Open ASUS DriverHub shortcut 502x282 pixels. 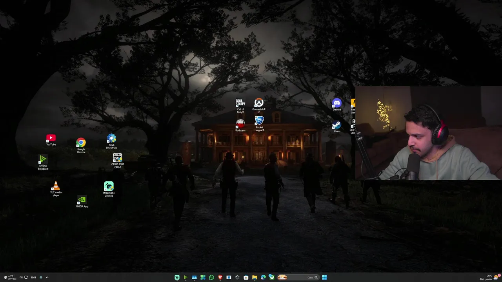(111, 142)
